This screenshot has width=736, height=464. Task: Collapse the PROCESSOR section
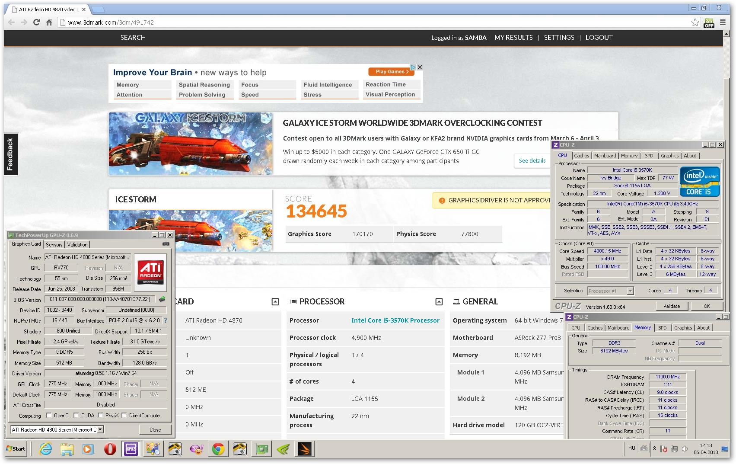[439, 302]
